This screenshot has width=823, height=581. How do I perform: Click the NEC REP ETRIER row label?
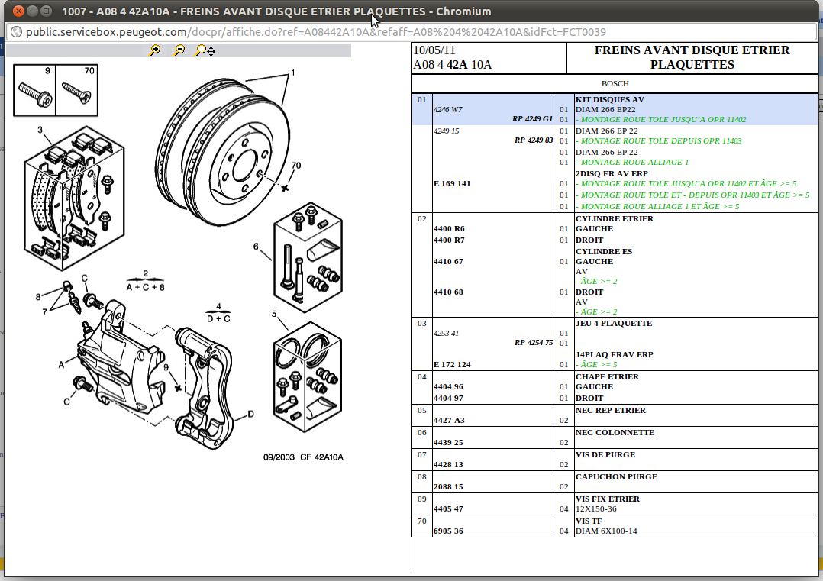click(611, 411)
